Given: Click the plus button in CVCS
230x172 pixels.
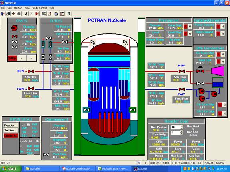Looking at the screenshot, I should [x=22, y=58].
